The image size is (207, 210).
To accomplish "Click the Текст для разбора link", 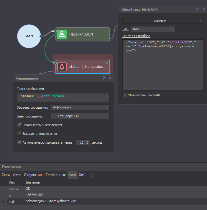I will click(x=136, y=36).
